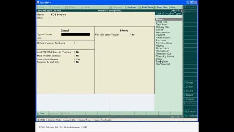The width and height of the screenshot is (234, 132).
Task: Expand the calculator panel arrow at bottom
Action: (x=109, y=117)
